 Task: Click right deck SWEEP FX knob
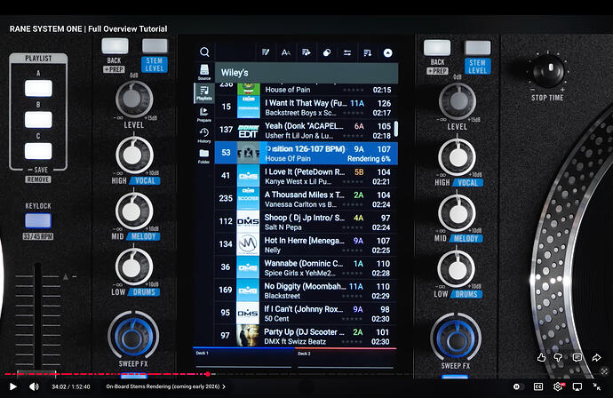456,338
